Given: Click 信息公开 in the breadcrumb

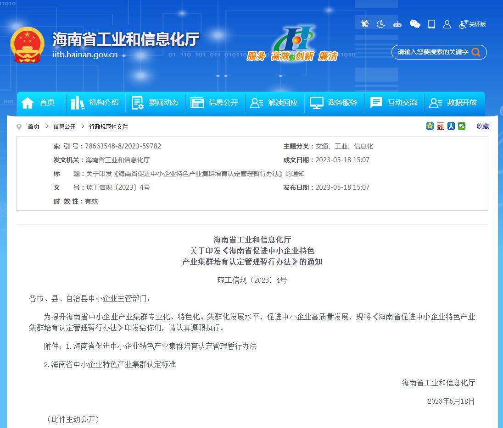Looking at the screenshot, I should point(64,126).
